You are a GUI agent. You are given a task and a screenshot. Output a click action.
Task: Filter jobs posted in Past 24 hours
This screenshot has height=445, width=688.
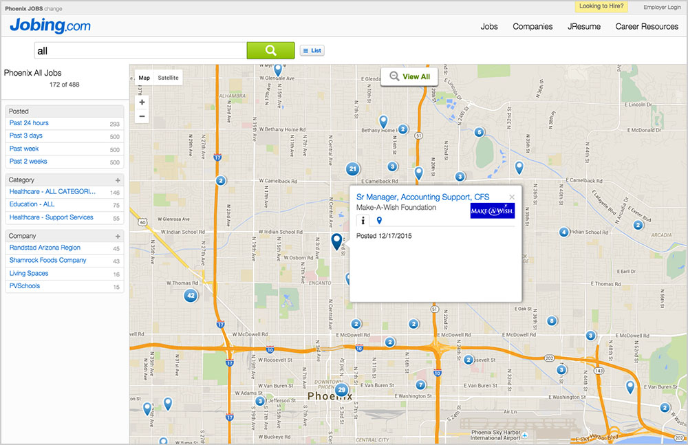(x=29, y=123)
